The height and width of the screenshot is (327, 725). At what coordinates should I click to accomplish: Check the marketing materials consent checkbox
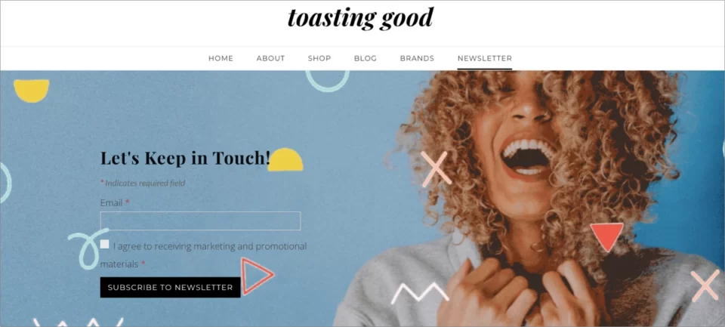click(x=104, y=244)
